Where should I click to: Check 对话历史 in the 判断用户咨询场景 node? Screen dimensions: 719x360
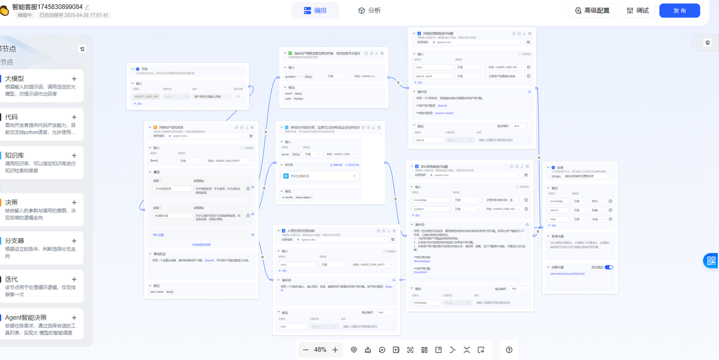(242, 148)
